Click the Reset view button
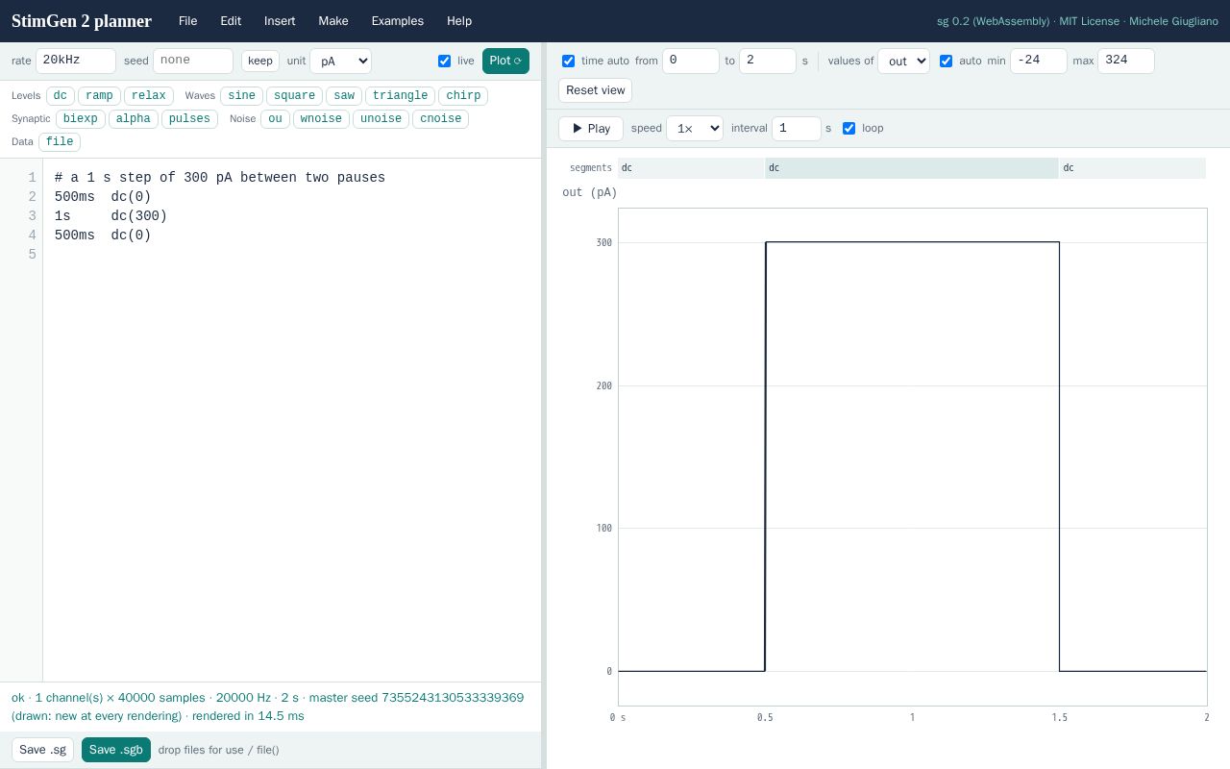Screen dimensions: 1230x769 pos(595,90)
